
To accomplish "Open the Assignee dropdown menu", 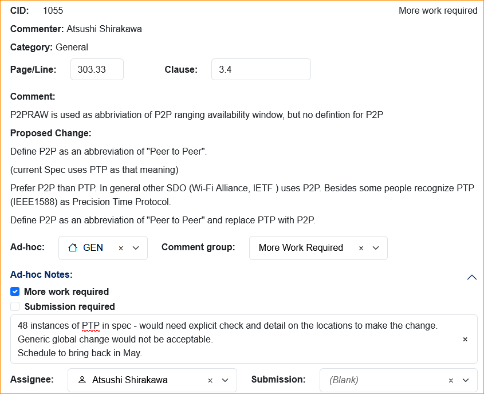I will [225, 380].
